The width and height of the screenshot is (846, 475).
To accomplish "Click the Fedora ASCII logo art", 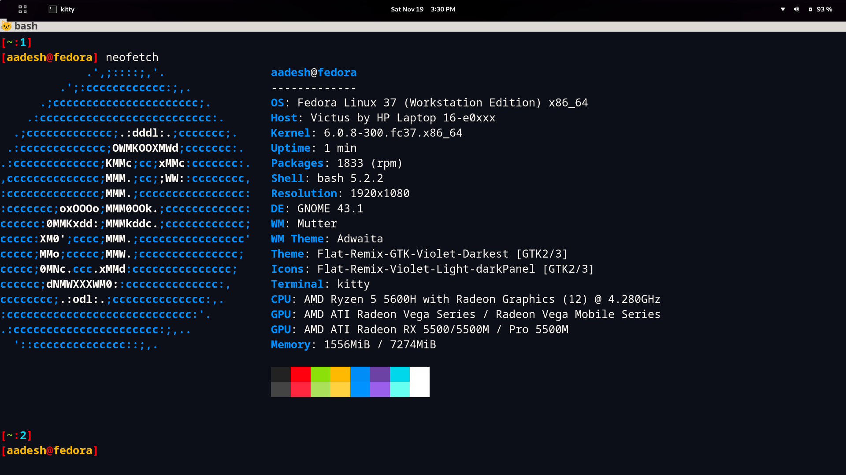I will click(126, 209).
